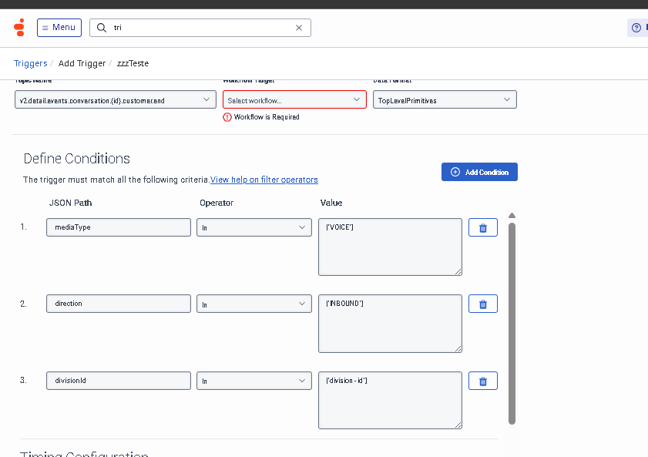
Task: Open operator dropdown for mediaType condition
Action: [253, 227]
